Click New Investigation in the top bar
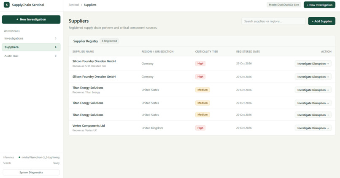This screenshot has height=178, width=340. (319, 5)
